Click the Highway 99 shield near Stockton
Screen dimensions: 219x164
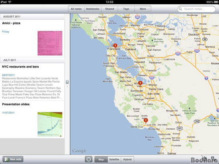[x=205, y=39]
